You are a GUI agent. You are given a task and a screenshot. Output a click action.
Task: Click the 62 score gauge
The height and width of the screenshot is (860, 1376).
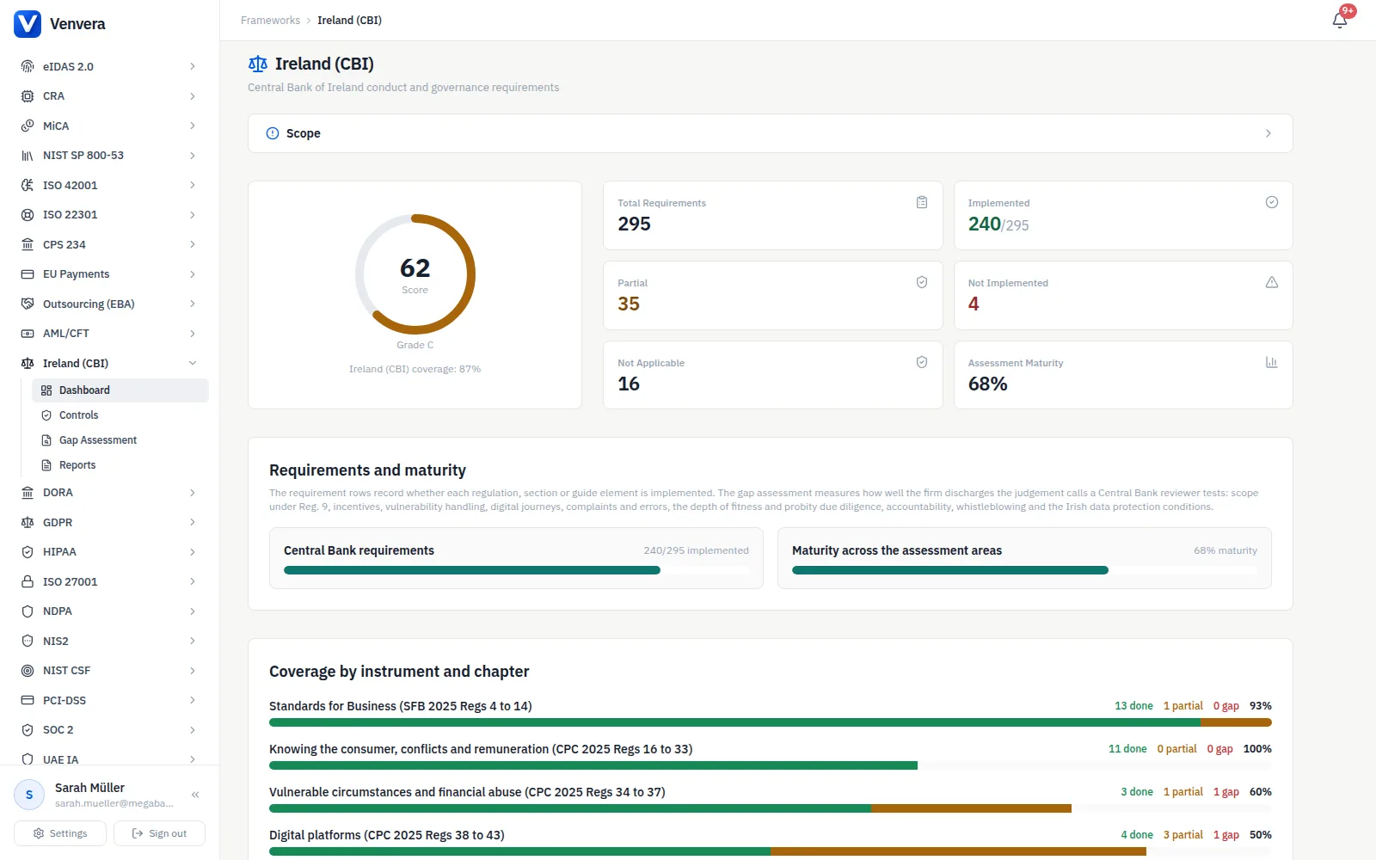point(415,274)
